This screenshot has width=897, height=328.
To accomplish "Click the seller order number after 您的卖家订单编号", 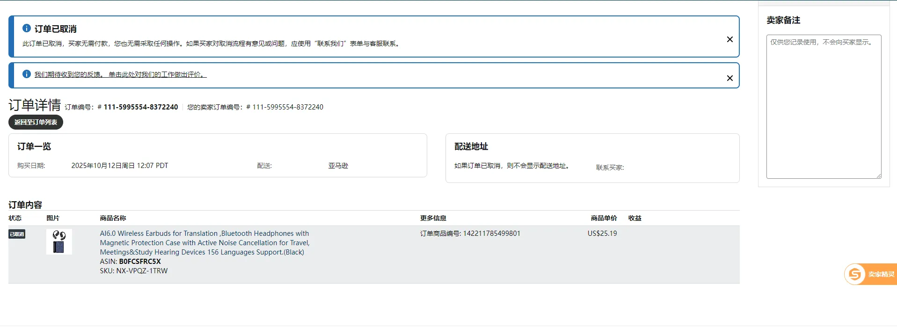I will [287, 107].
